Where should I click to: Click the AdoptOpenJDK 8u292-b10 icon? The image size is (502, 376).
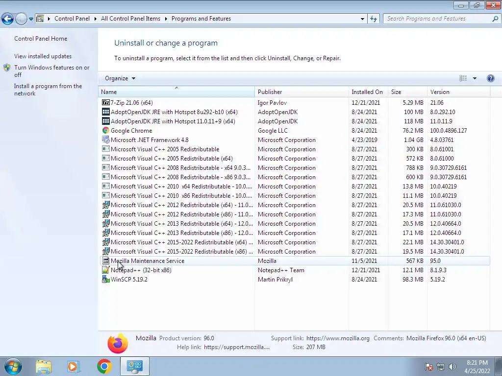[106, 112]
